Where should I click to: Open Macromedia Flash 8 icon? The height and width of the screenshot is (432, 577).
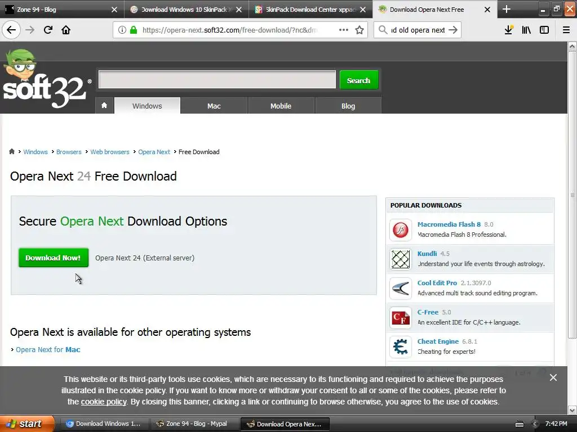[x=401, y=229]
